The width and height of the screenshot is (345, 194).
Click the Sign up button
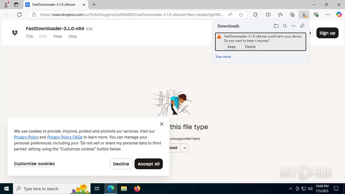[x=327, y=33]
